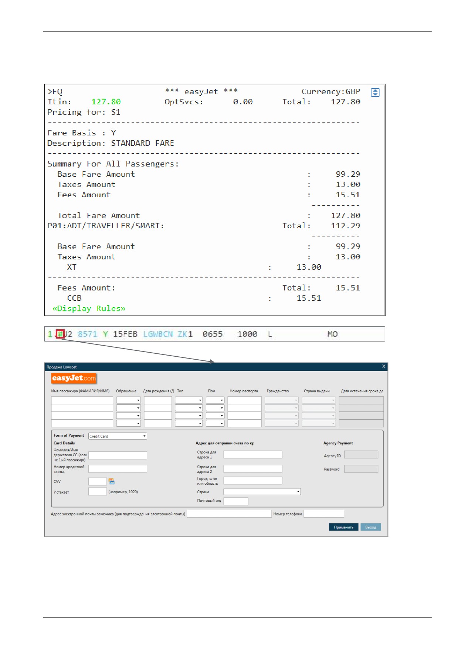The height and width of the screenshot is (649, 458).
Task: Click the Номер кредитной карты field
Action: click(x=118, y=469)
